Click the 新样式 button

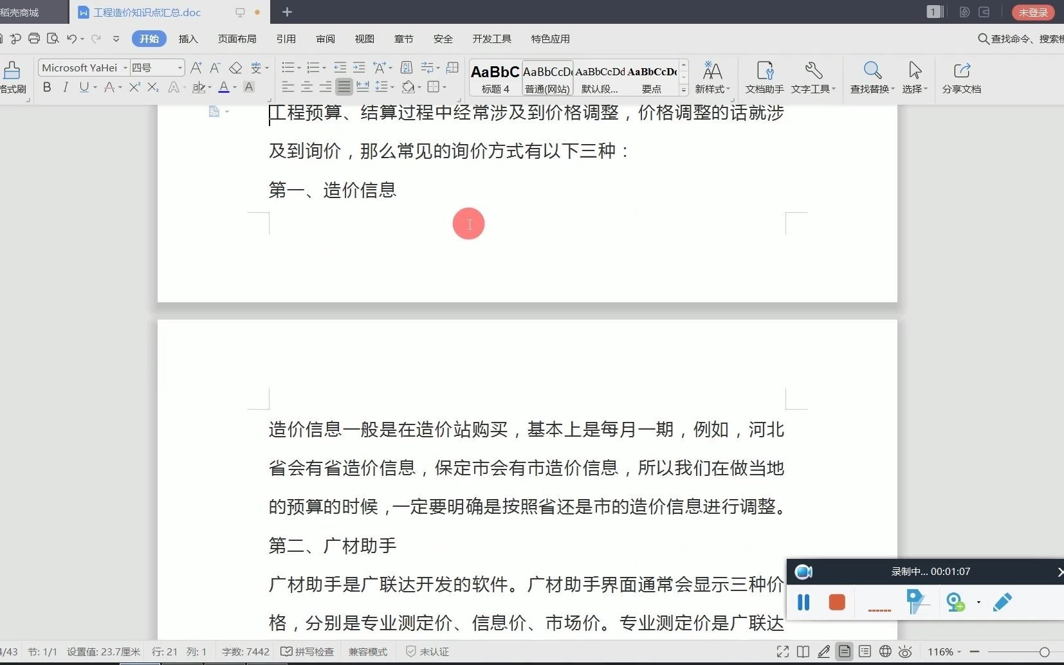(x=712, y=77)
